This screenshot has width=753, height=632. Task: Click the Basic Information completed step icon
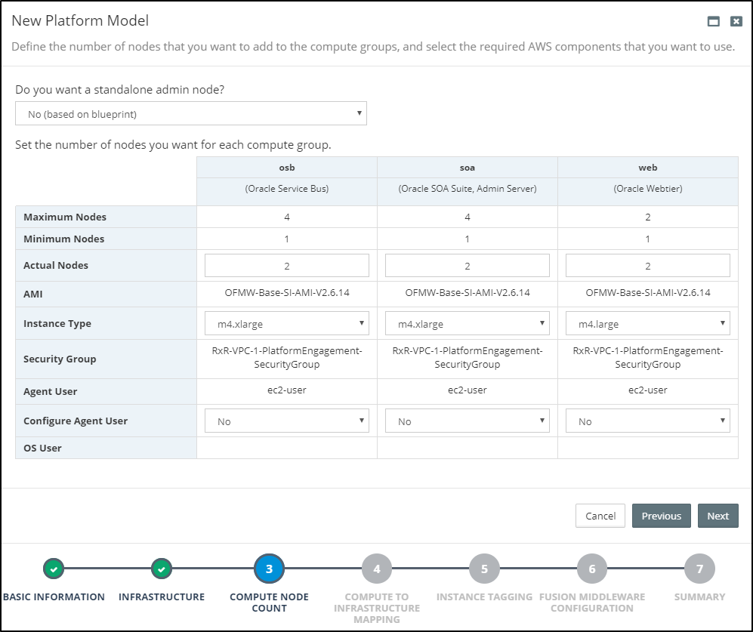point(54,569)
